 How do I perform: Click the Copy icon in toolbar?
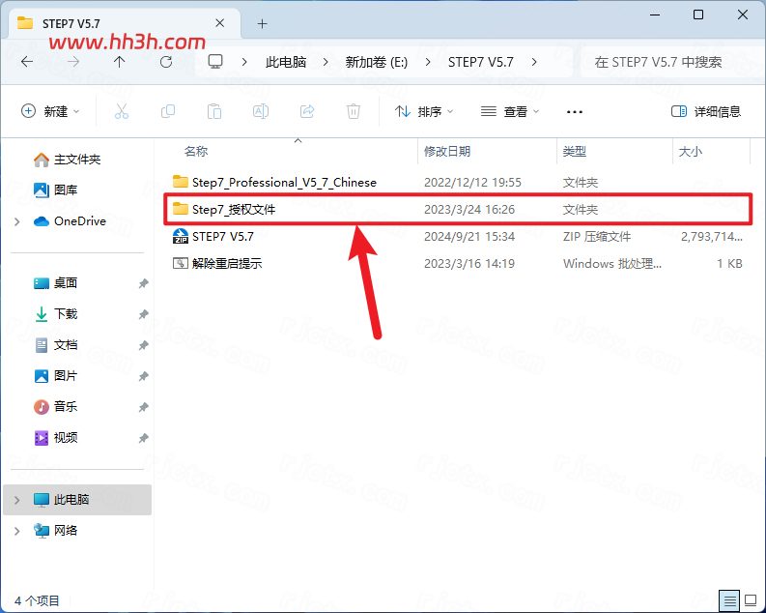click(168, 111)
